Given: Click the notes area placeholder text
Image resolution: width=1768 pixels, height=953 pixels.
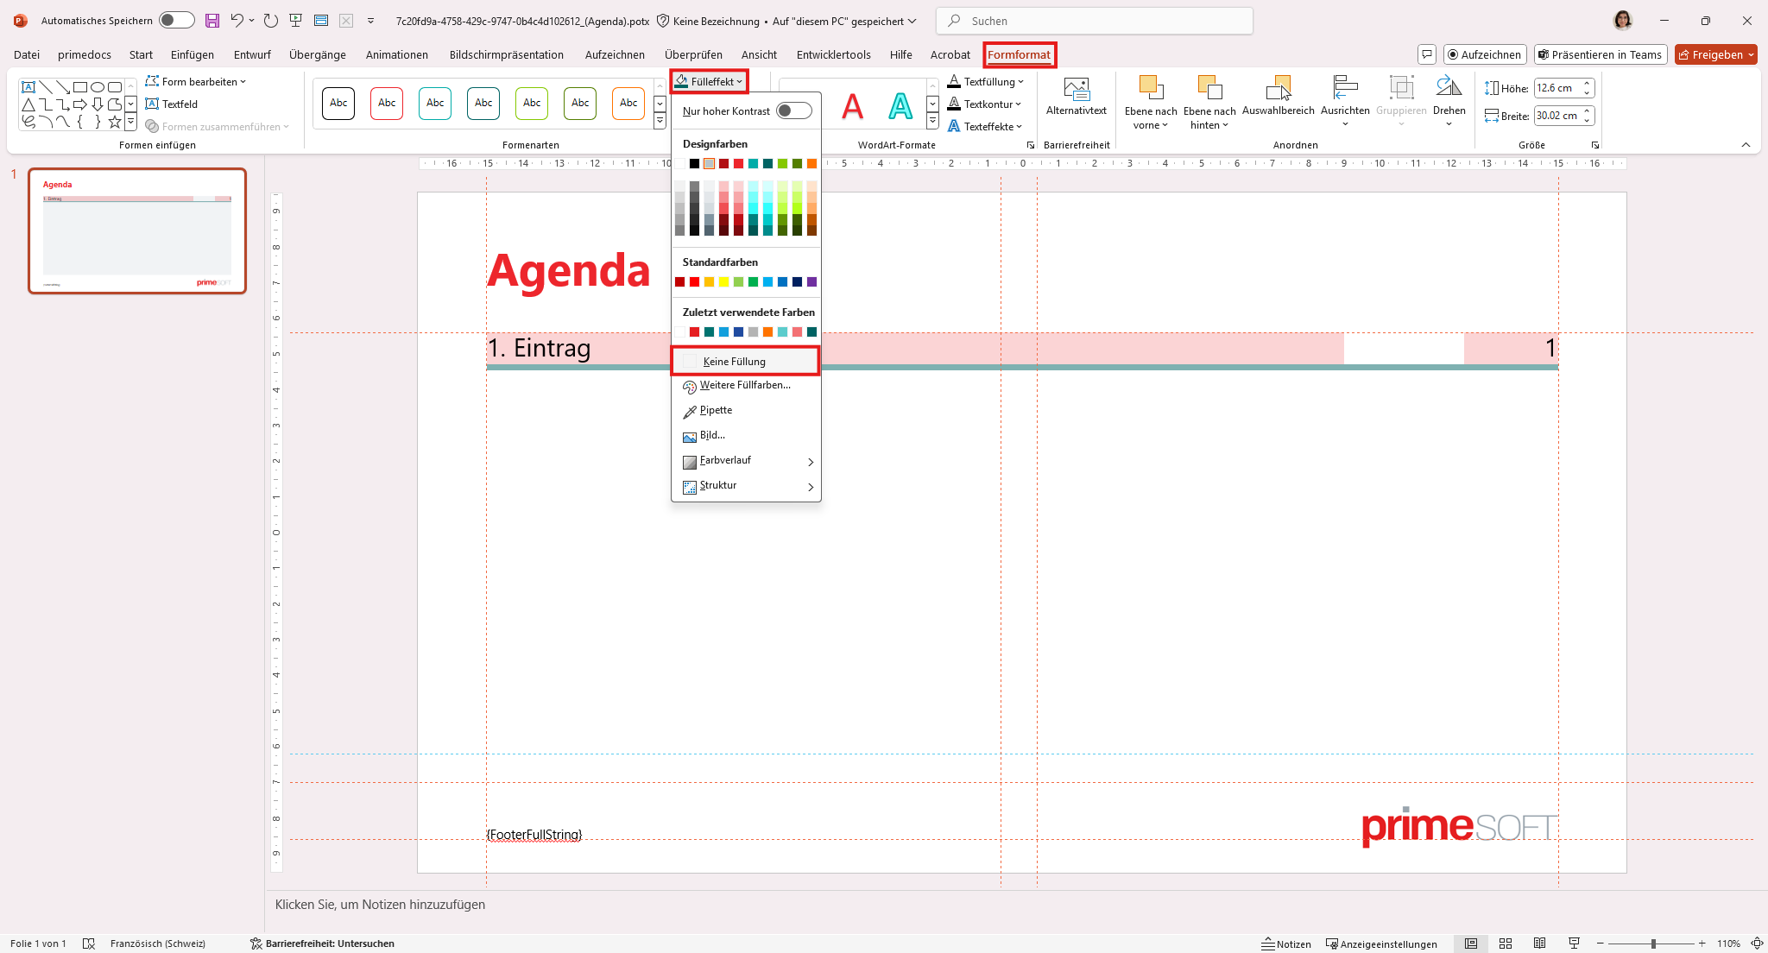Looking at the screenshot, I should 380,905.
